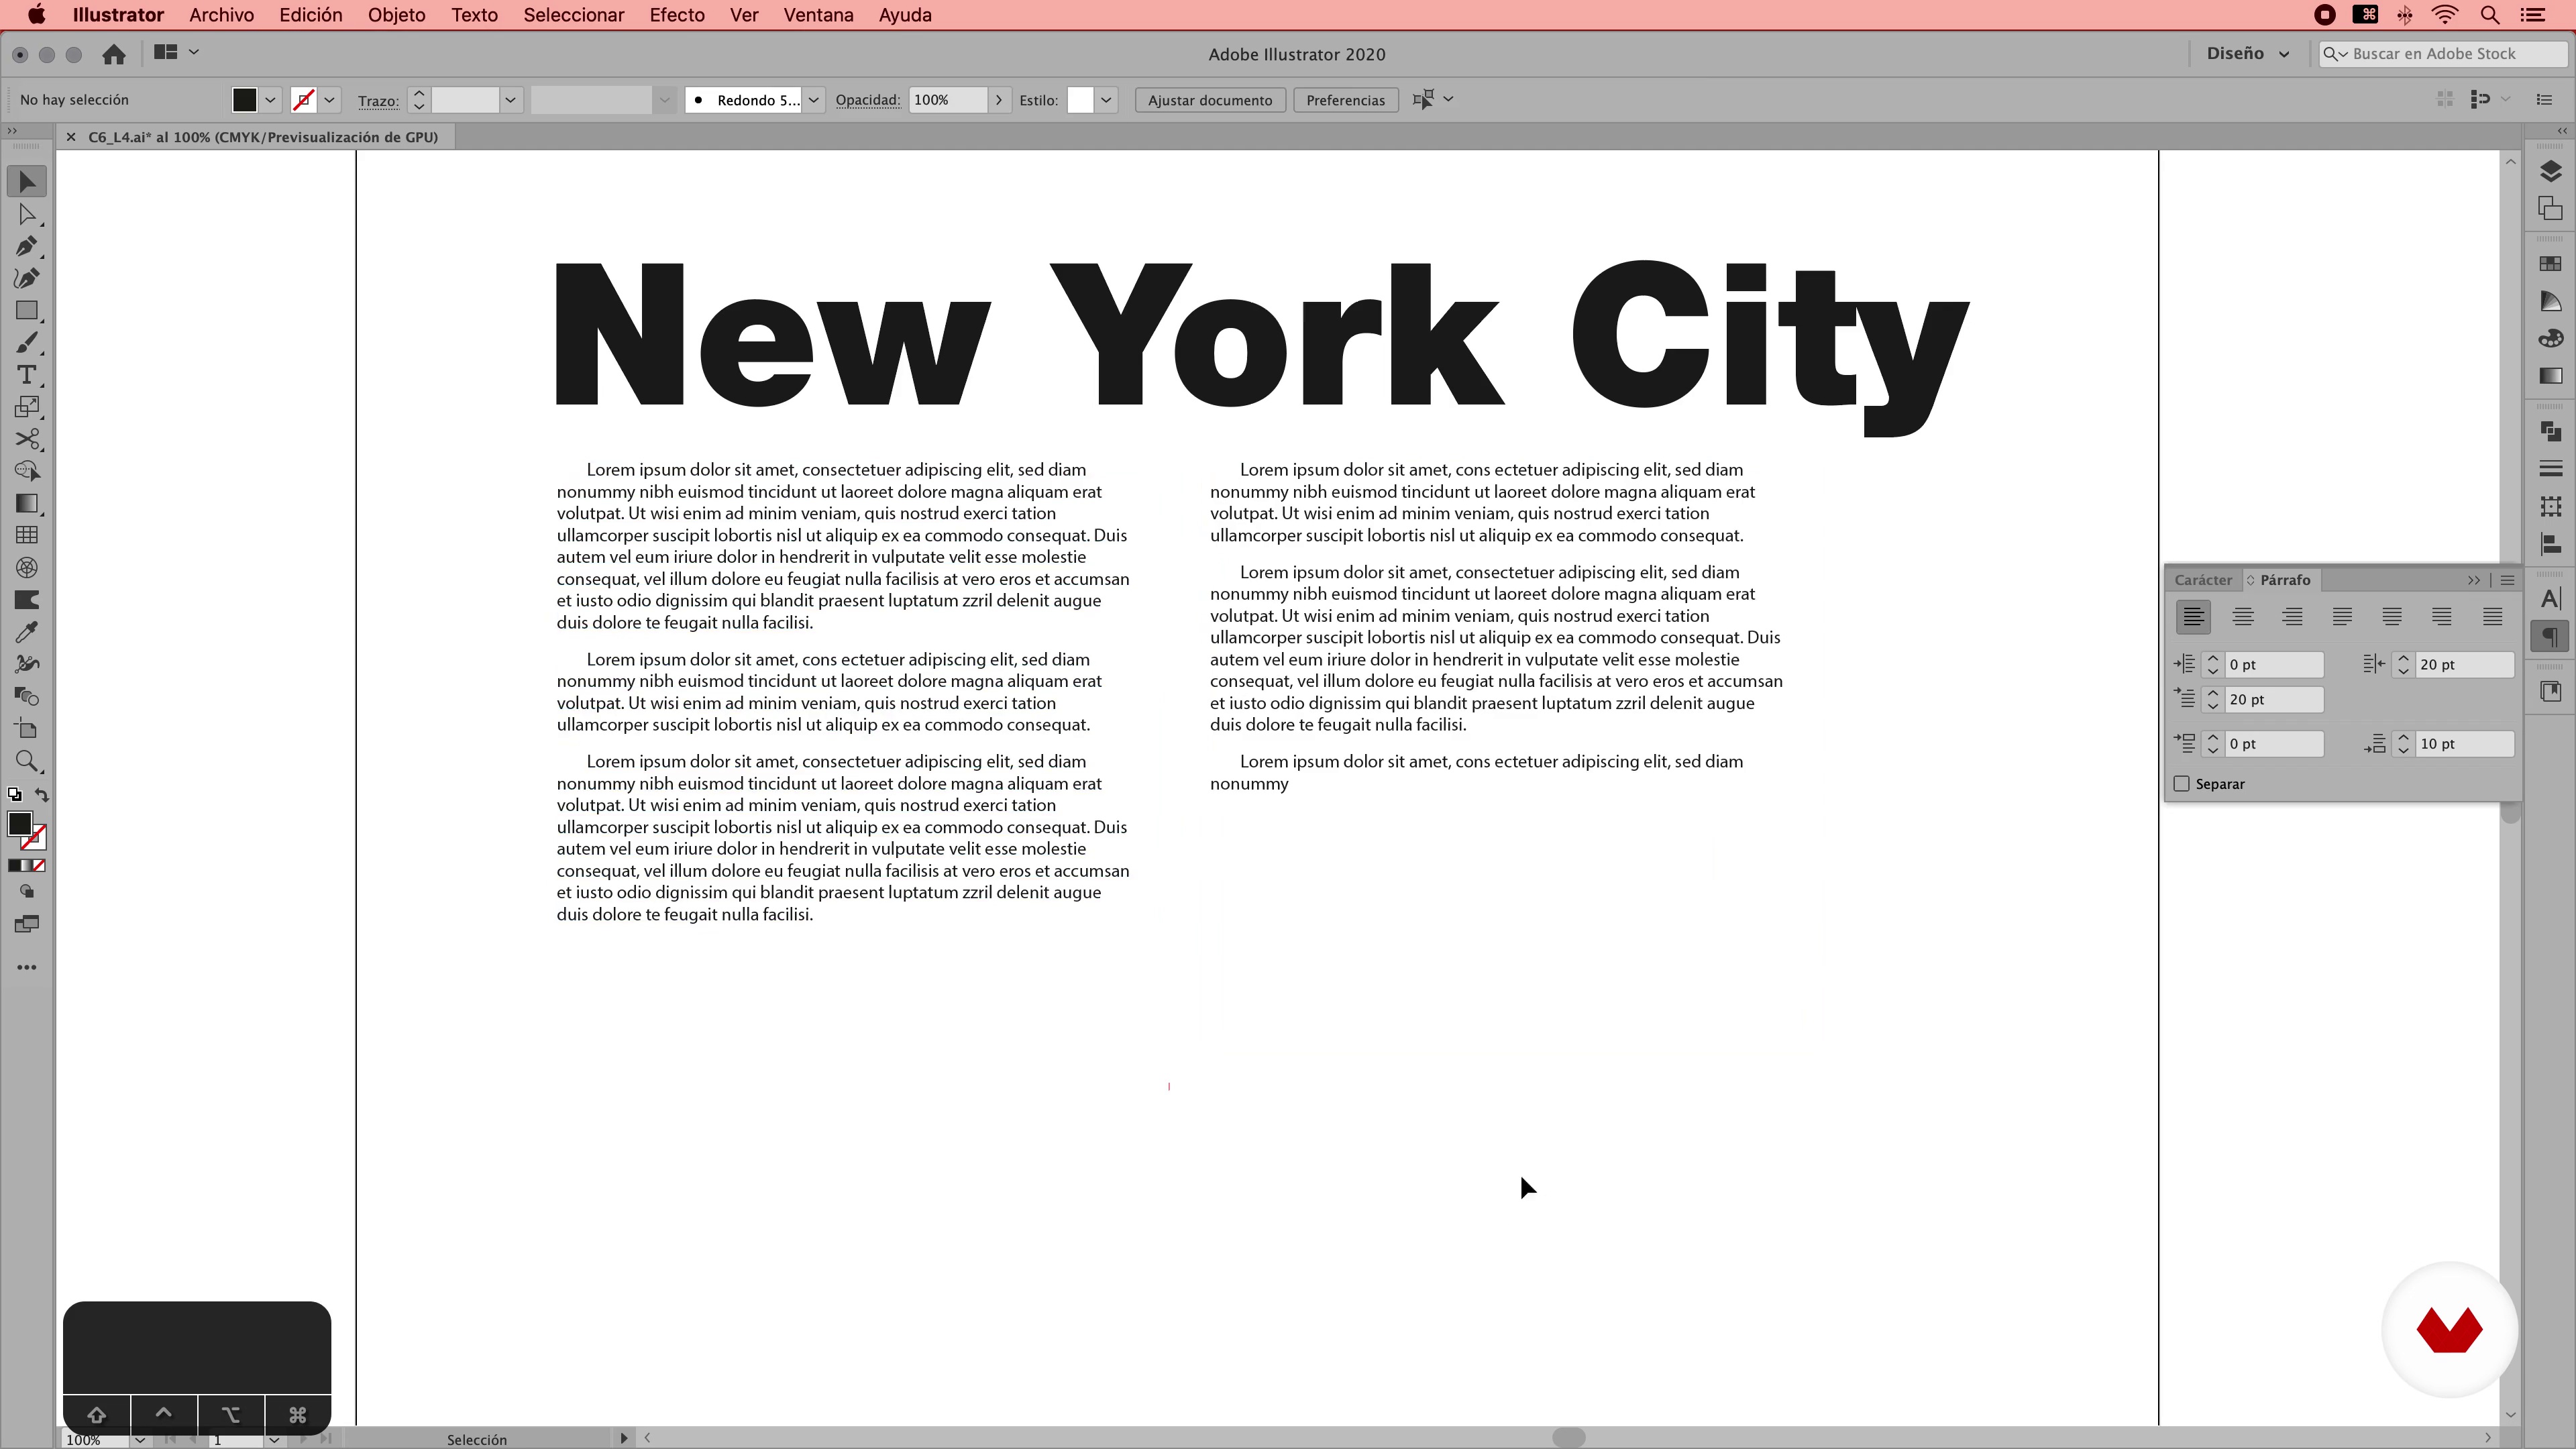Select the Gradient tool in toolbar

(x=27, y=503)
